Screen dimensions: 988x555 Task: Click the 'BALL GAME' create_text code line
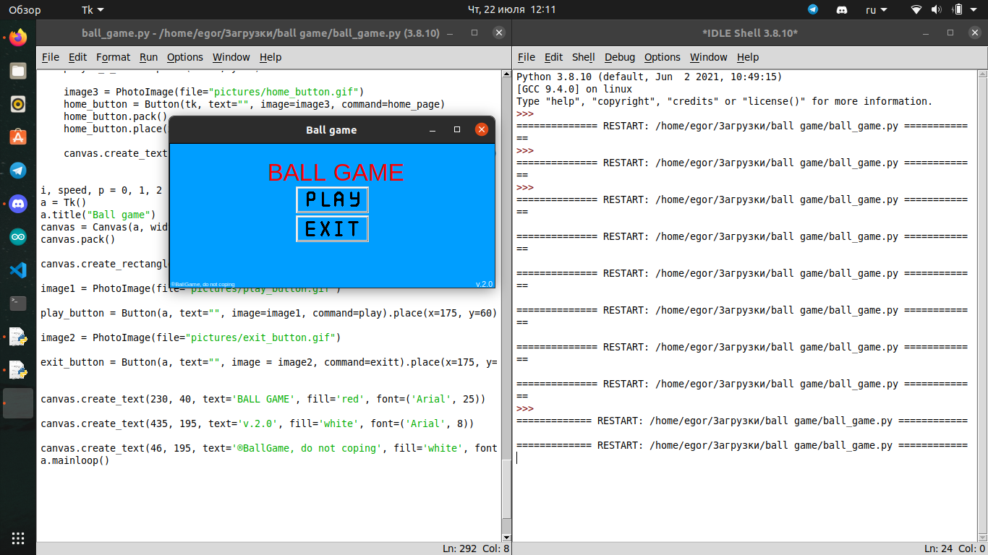(x=263, y=399)
